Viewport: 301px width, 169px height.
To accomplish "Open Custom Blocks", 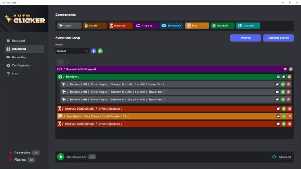I will (x=278, y=38).
